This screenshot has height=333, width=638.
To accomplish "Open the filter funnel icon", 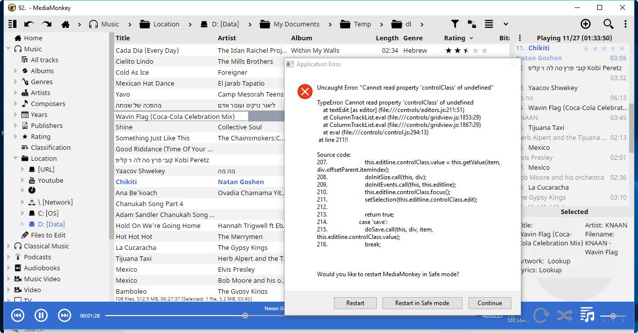I will click(x=455, y=24).
